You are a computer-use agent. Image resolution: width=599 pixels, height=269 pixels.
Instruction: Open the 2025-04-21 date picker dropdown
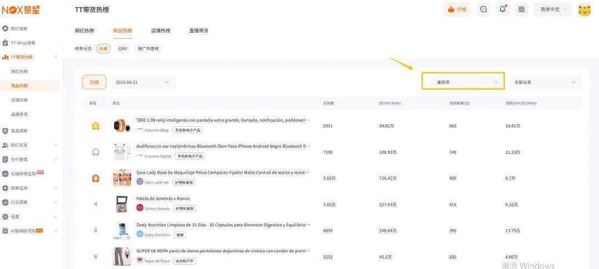143,82
